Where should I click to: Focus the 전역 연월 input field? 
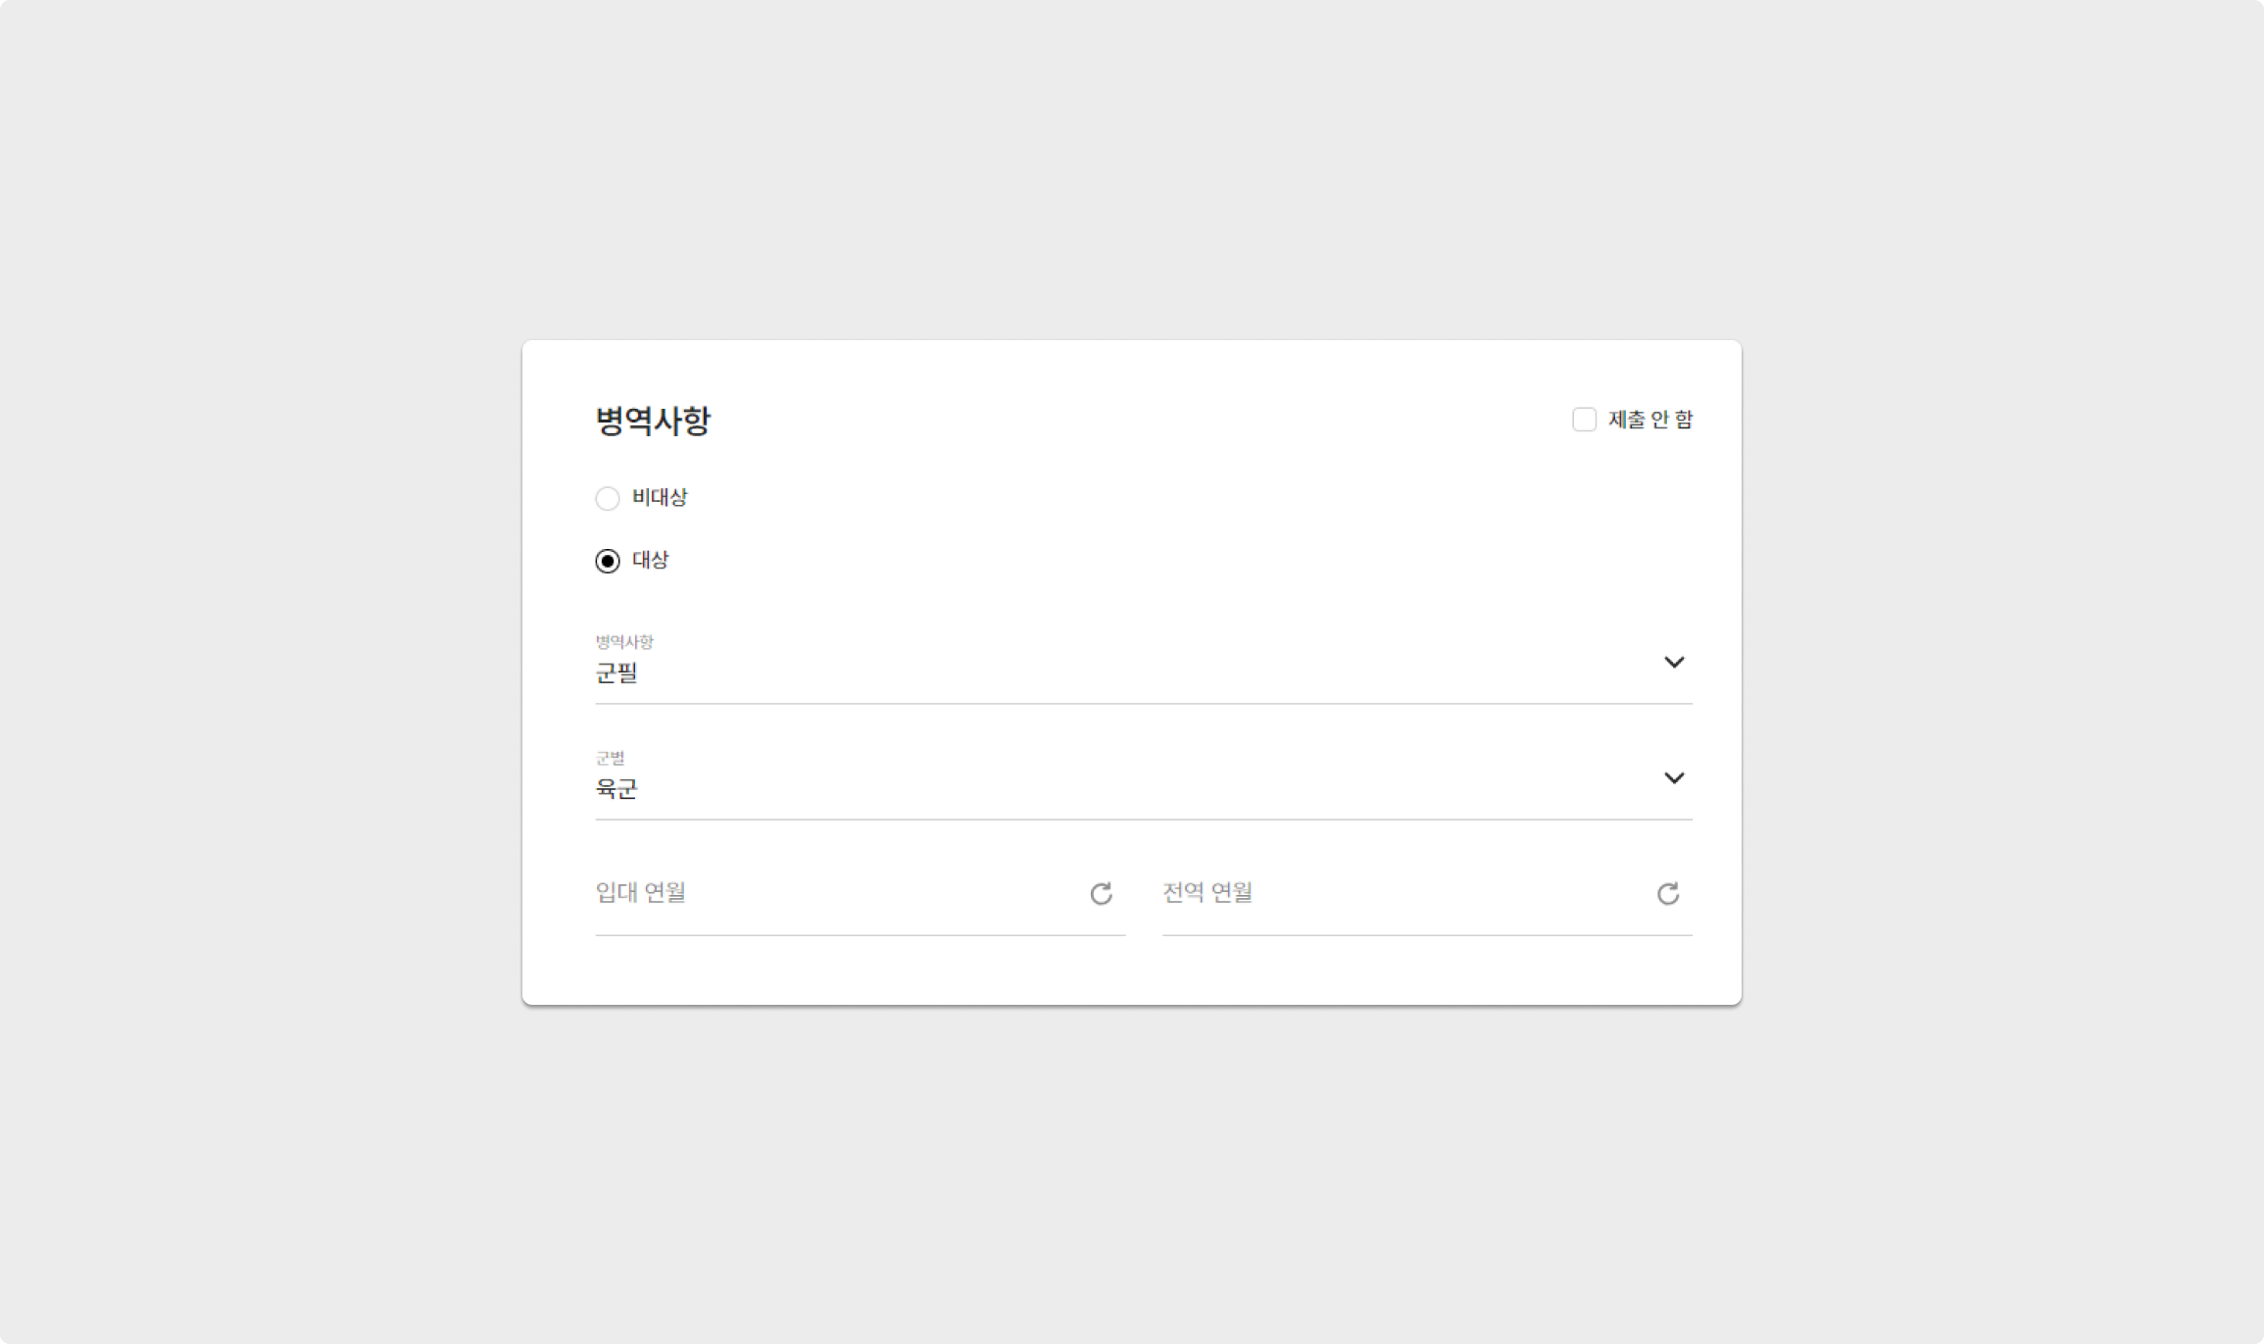click(1402, 894)
